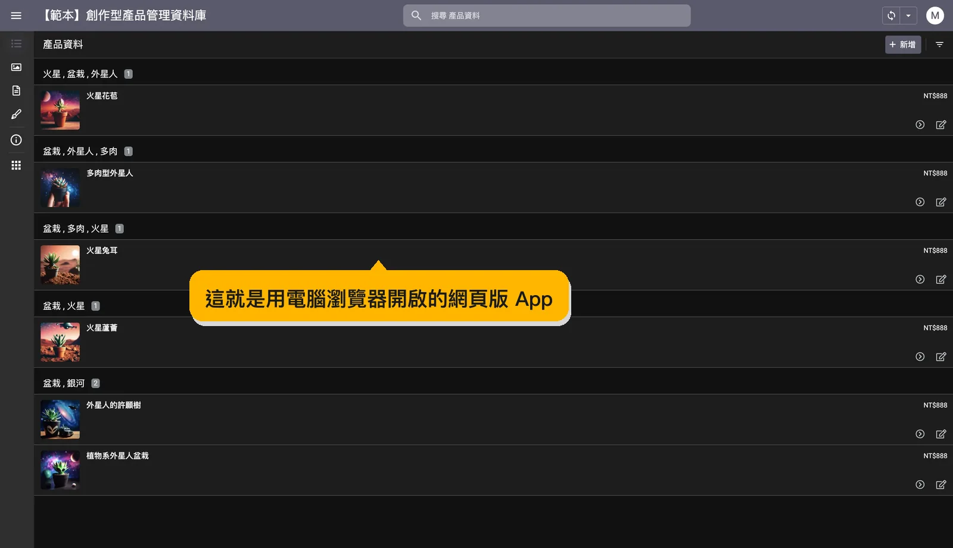
Task: Open the 植物系外星人盆栽 thumbnail image
Action: click(60, 470)
